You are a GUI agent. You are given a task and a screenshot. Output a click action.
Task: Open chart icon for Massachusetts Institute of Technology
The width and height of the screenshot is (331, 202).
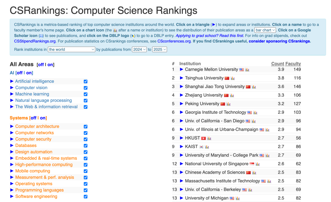[269, 181]
